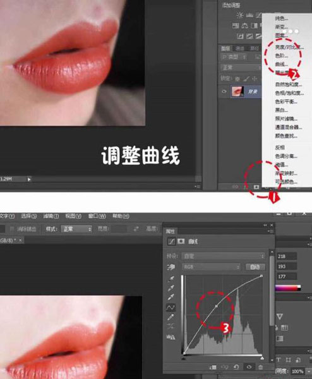Select the edit points curve tool
Screen dimensions: 312x379
click(171, 308)
